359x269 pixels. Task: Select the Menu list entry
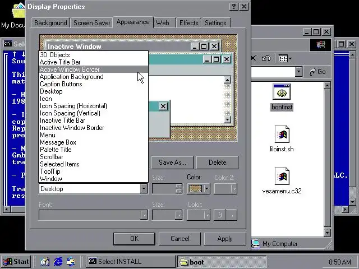click(x=94, y=135)
